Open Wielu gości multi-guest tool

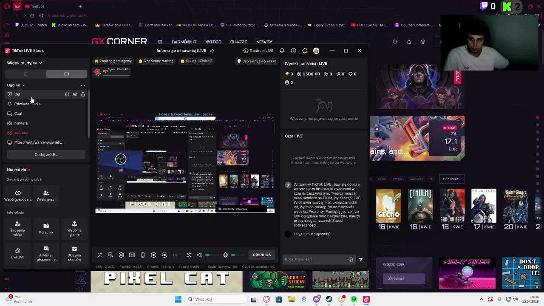(46, 195)
